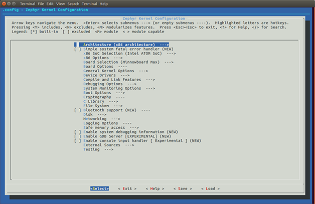Select the Architecture (x86 architecture) entry
Screen dimensions: 315x204
[121, 45]
